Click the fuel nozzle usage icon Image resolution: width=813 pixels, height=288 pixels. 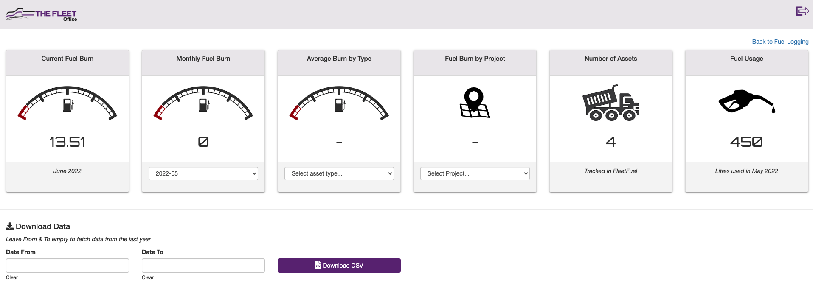coord(746,101)
